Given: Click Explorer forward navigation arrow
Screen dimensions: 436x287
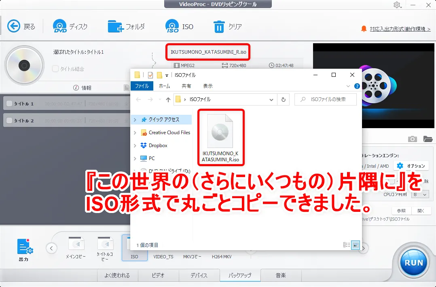Looking at the screenshot, I should 150,99.
